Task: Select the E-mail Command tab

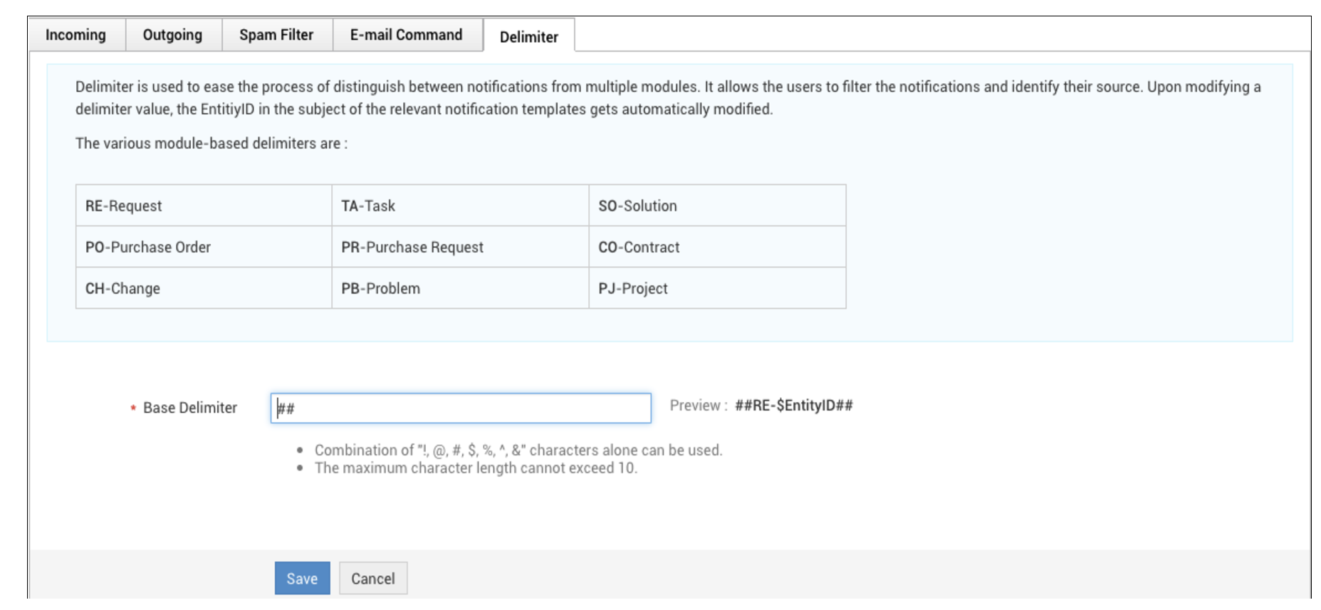Action: 406,35
